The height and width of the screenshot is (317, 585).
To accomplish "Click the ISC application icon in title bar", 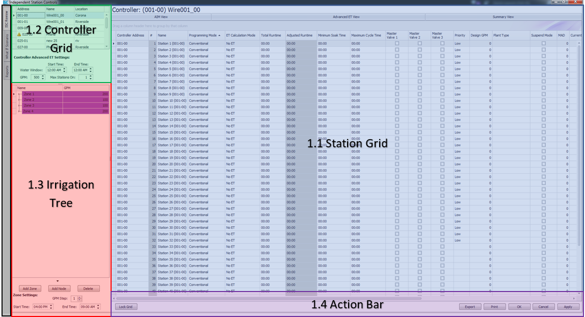I will (5, 2).
